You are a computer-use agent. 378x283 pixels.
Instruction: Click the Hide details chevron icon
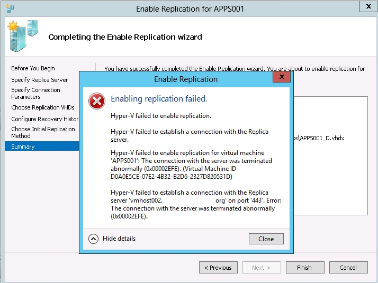pos(93,239)
